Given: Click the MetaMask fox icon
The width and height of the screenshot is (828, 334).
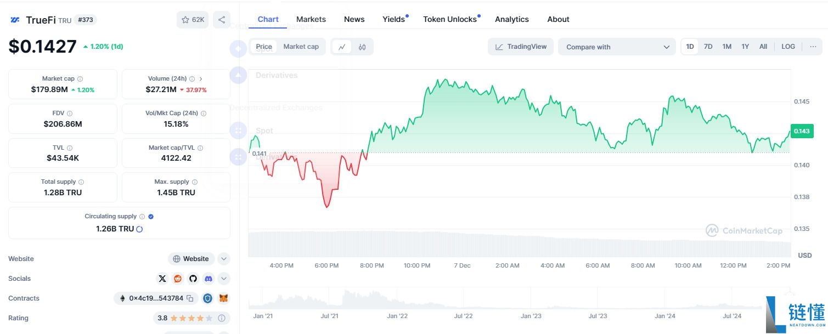Looking at the screenshot, I should coord(224,298).
